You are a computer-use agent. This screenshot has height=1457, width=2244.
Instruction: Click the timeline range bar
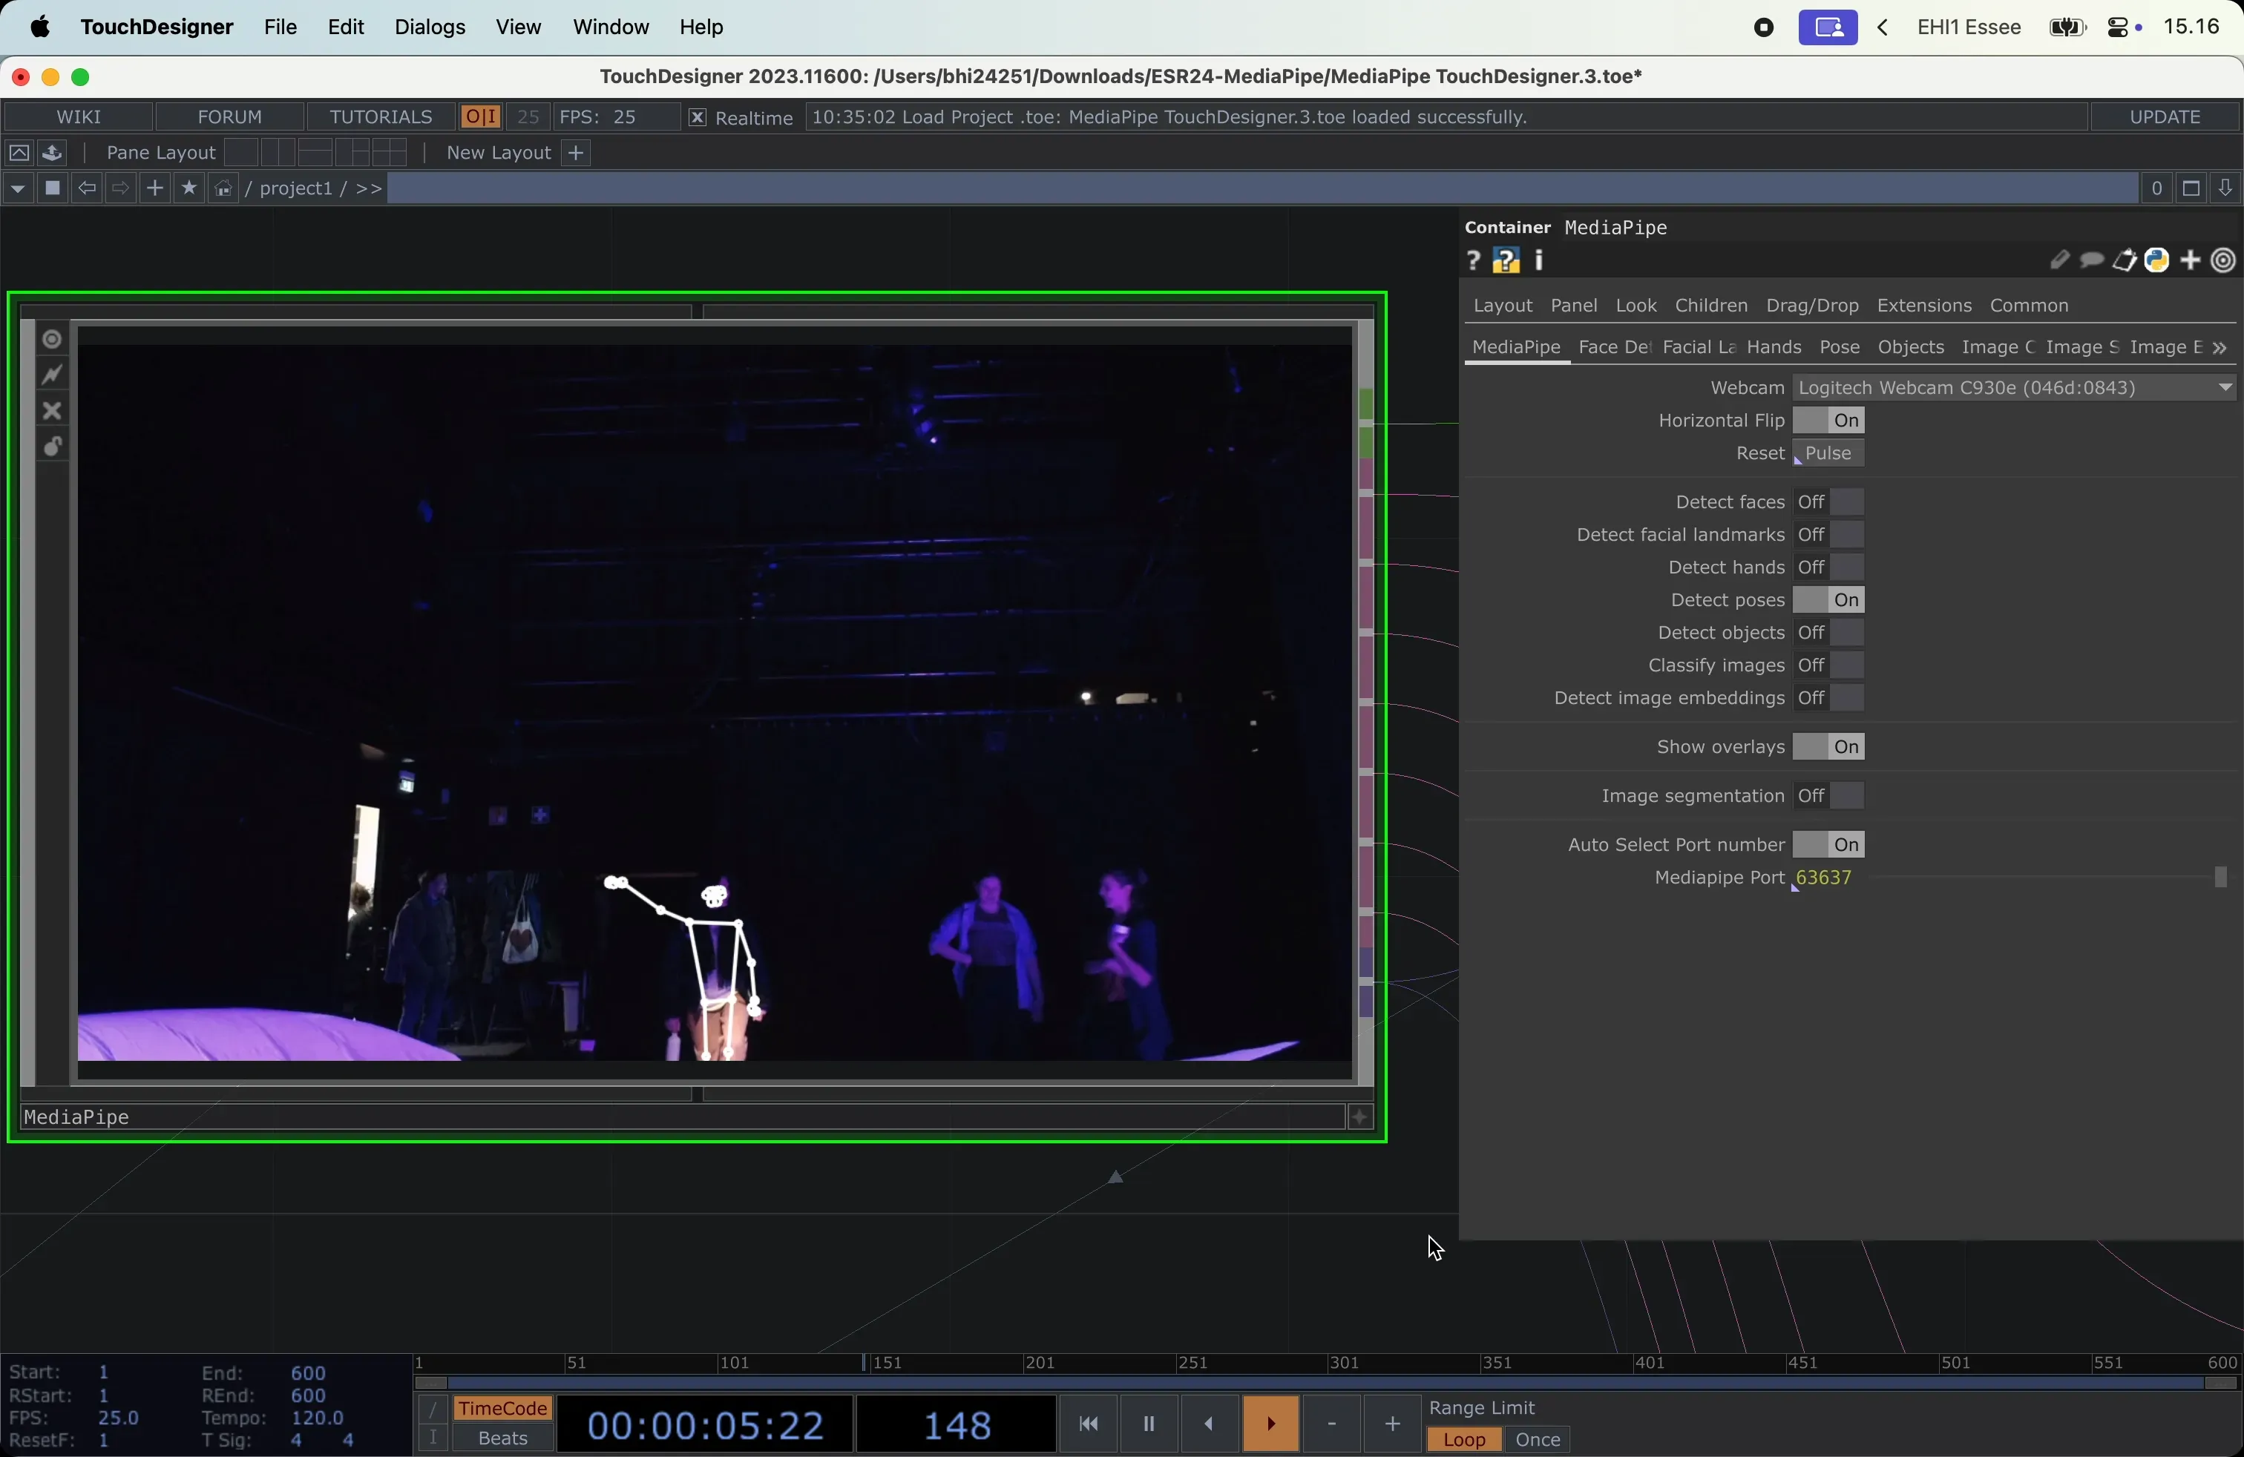1325,1384
